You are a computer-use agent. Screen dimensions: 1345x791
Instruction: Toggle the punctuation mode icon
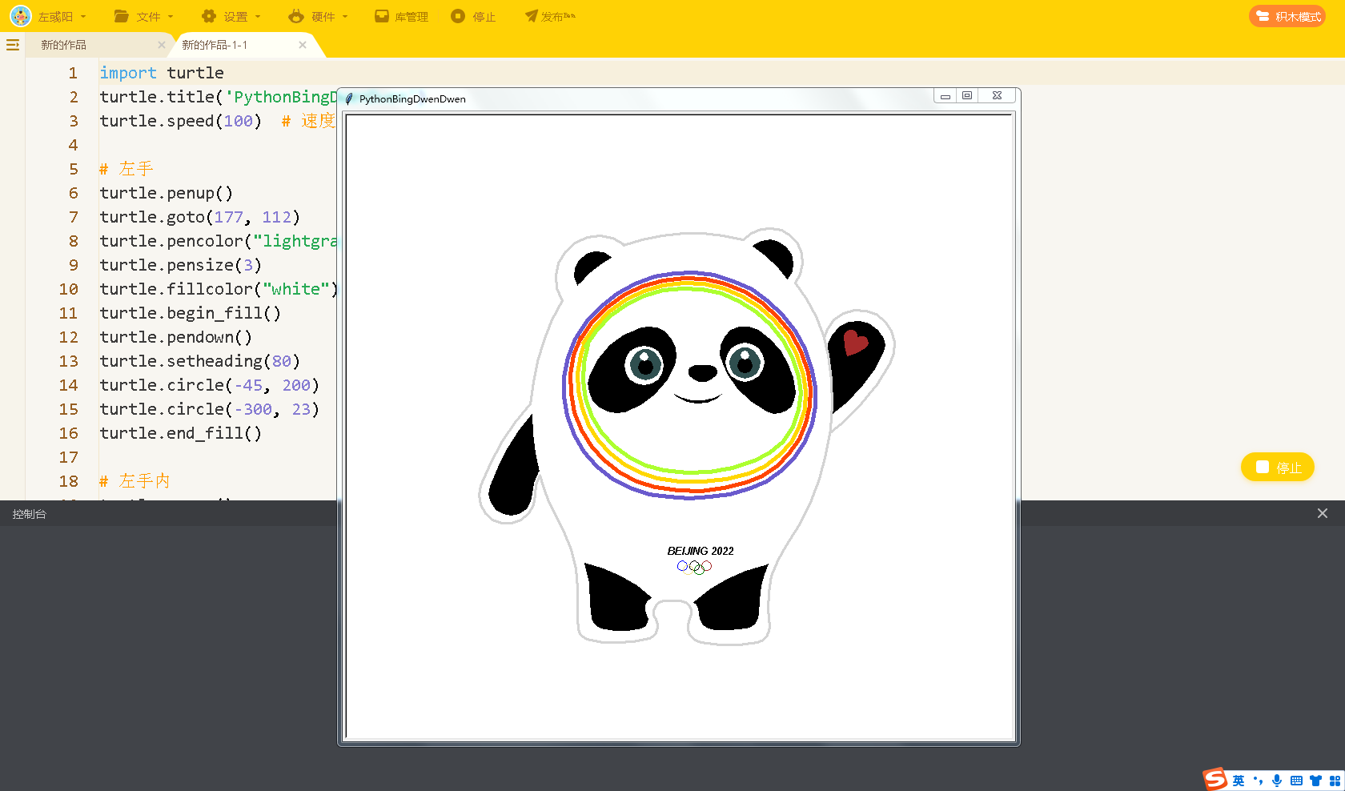(1258, 781)
